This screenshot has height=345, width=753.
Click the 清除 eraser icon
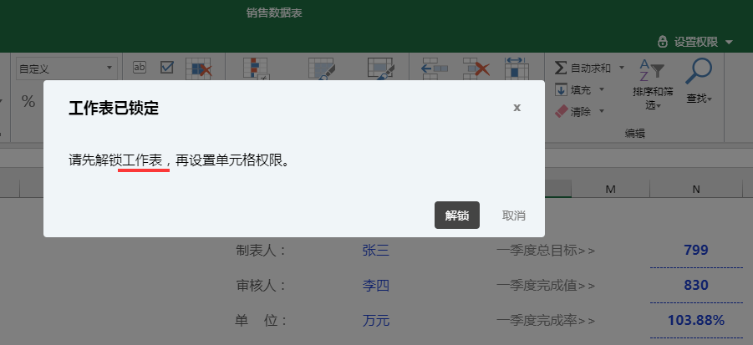tap(561, 111)
